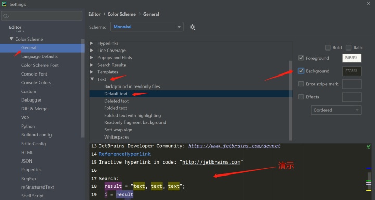Click the settings tree vertical scrollbar
Image resolution: width=375 pixels, height=200 pixels.
click(x=83, y=88)
